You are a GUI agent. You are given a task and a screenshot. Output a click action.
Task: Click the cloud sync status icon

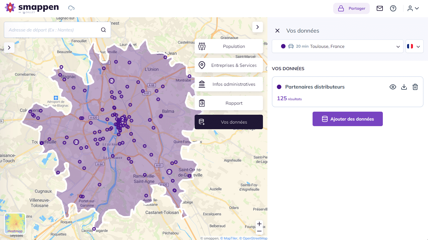[x=71, y=8]
